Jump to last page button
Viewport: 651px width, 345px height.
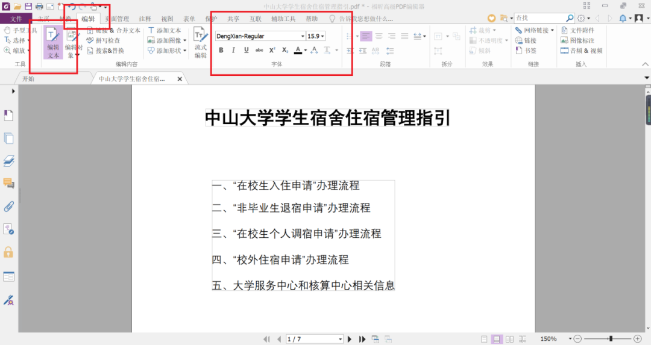click(x=362, y=339)
